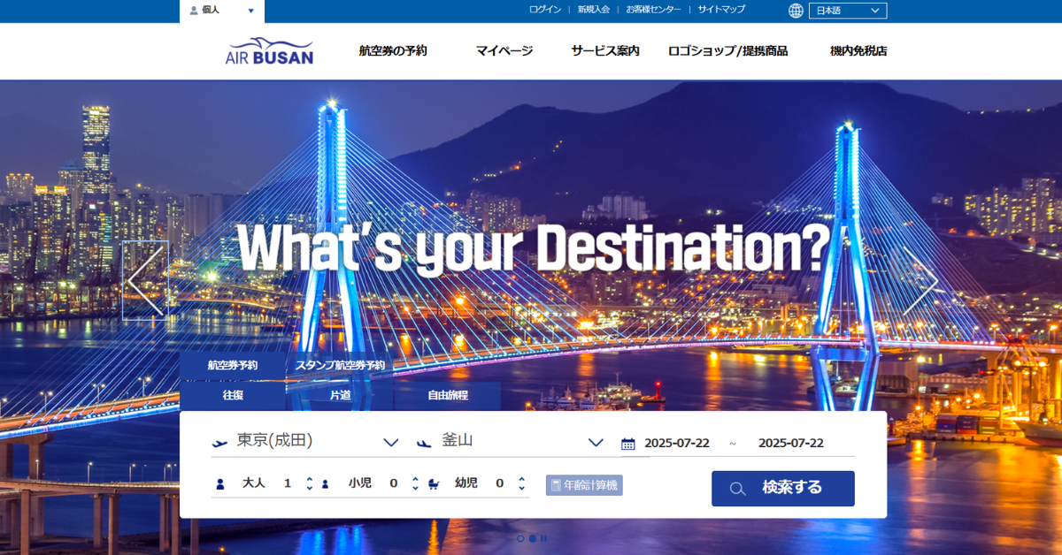
Task: Select the 片道 one-way option
Action: click(x=340, y=396)
